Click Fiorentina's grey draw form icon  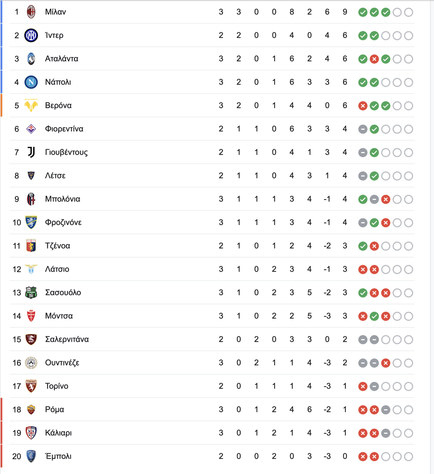(x=363, y=129)
